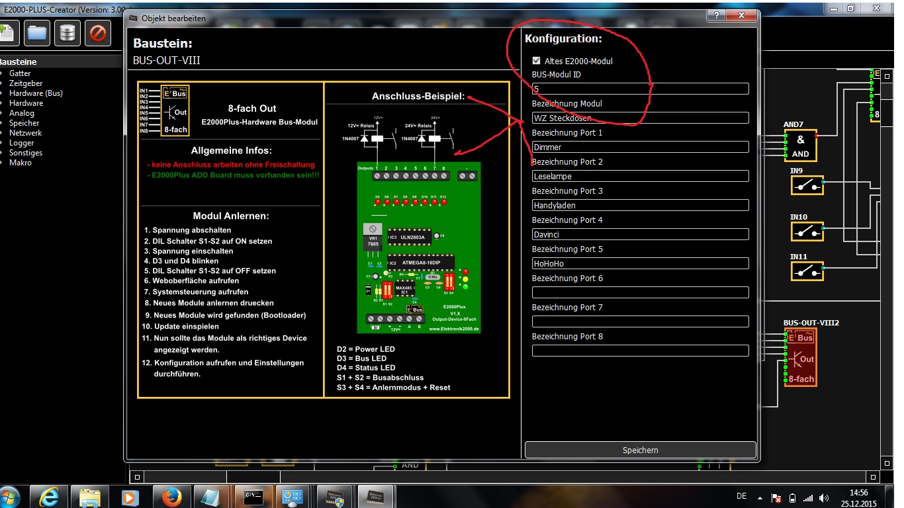Select the IN9 switch block
Image resolution: width=904 pixels, height=508 pixels.
click(x=807, y=185)
